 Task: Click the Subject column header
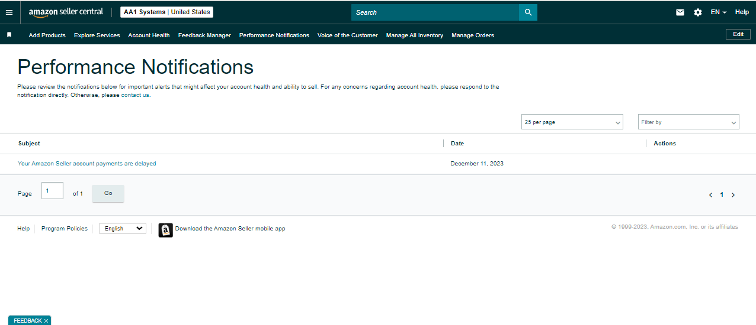(x=29, y=144)
